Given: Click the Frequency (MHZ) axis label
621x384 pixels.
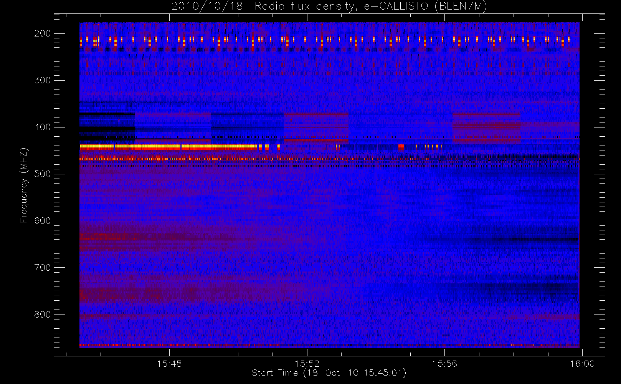Looking at the screenshot, I should (x=24, y=185).
